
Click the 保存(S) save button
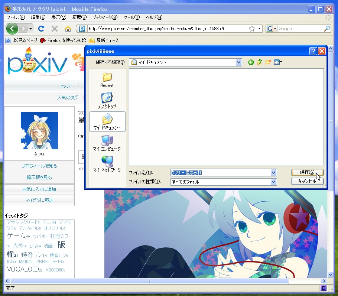coord(307,172)
